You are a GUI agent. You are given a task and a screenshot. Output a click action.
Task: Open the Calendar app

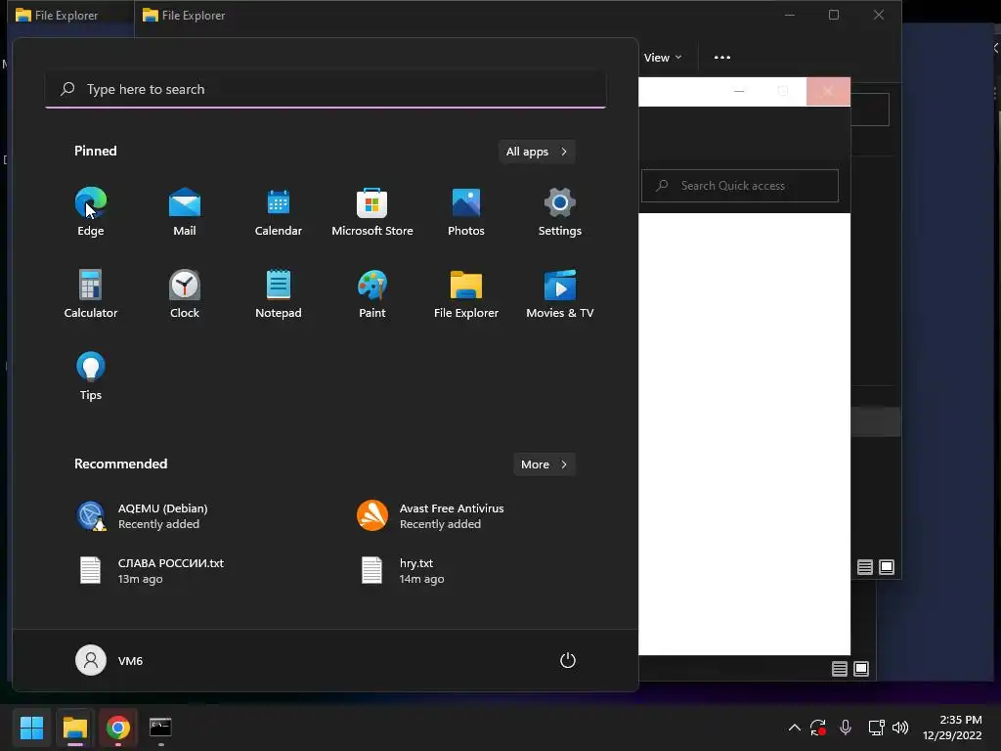pos(279,212)
